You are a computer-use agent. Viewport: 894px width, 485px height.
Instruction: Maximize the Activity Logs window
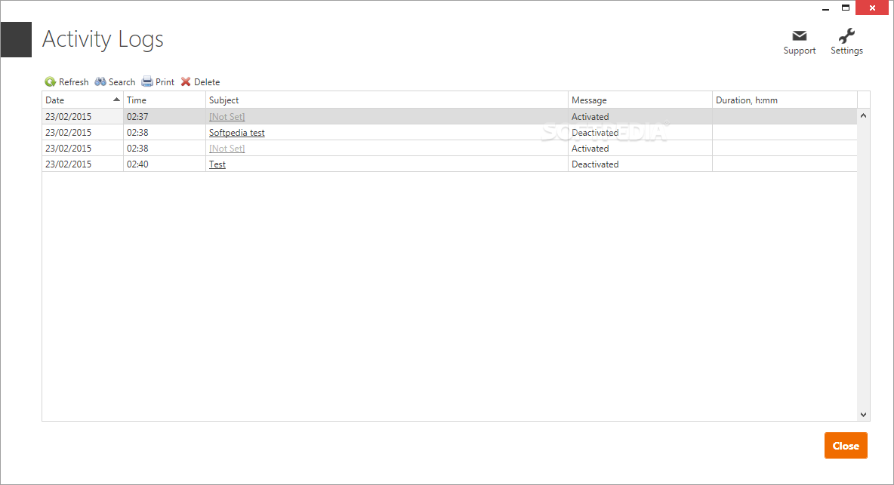(x=846, y=8)
